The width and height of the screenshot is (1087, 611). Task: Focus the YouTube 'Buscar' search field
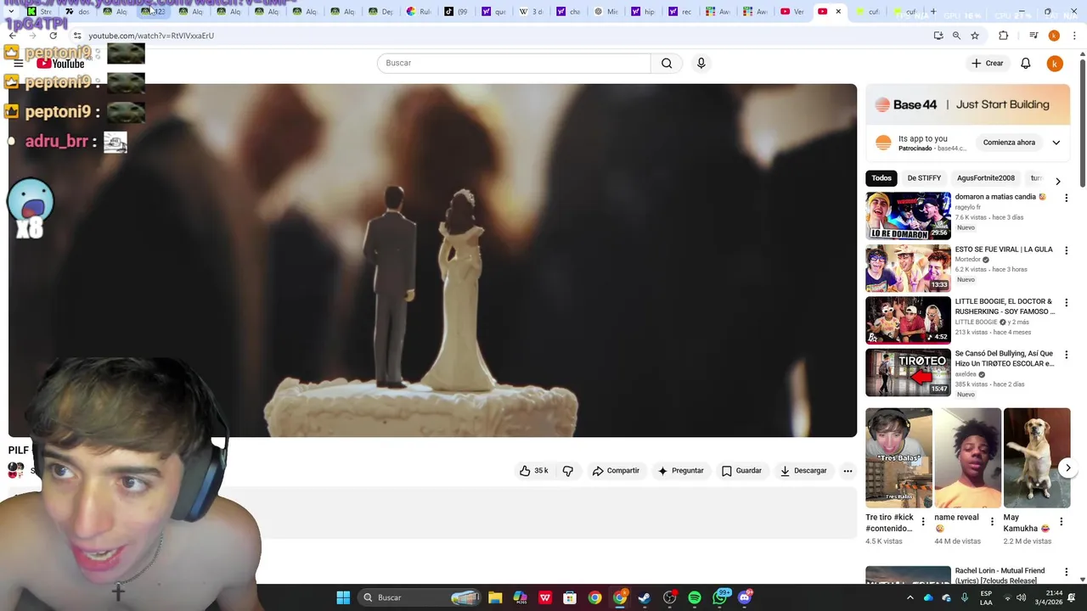point(514,63)
